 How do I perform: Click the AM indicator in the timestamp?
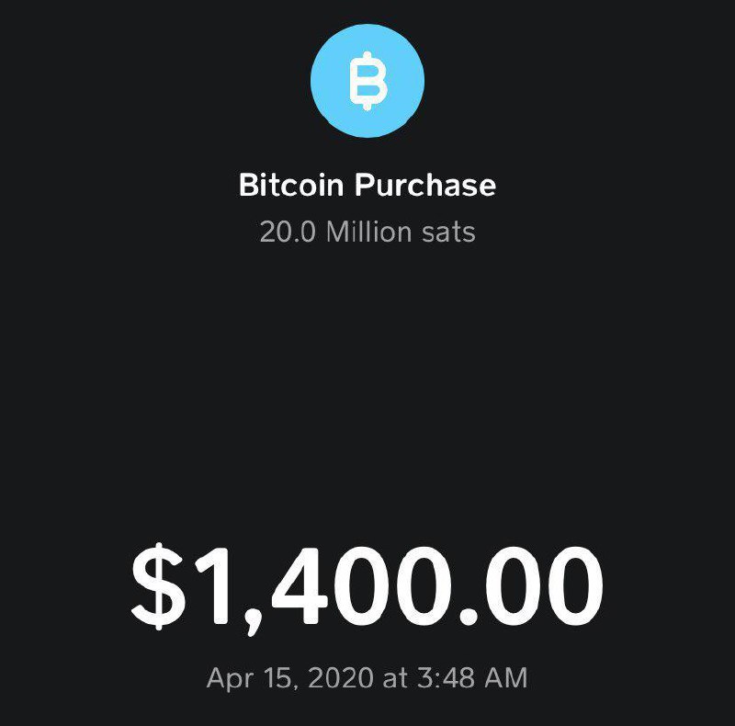tap(506, 678)
